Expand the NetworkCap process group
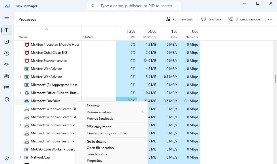The height and width of the screenshot is (164, 277). [x=20, y=157]
